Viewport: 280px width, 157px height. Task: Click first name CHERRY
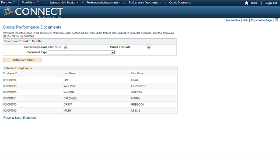click(x=136, y=92)
